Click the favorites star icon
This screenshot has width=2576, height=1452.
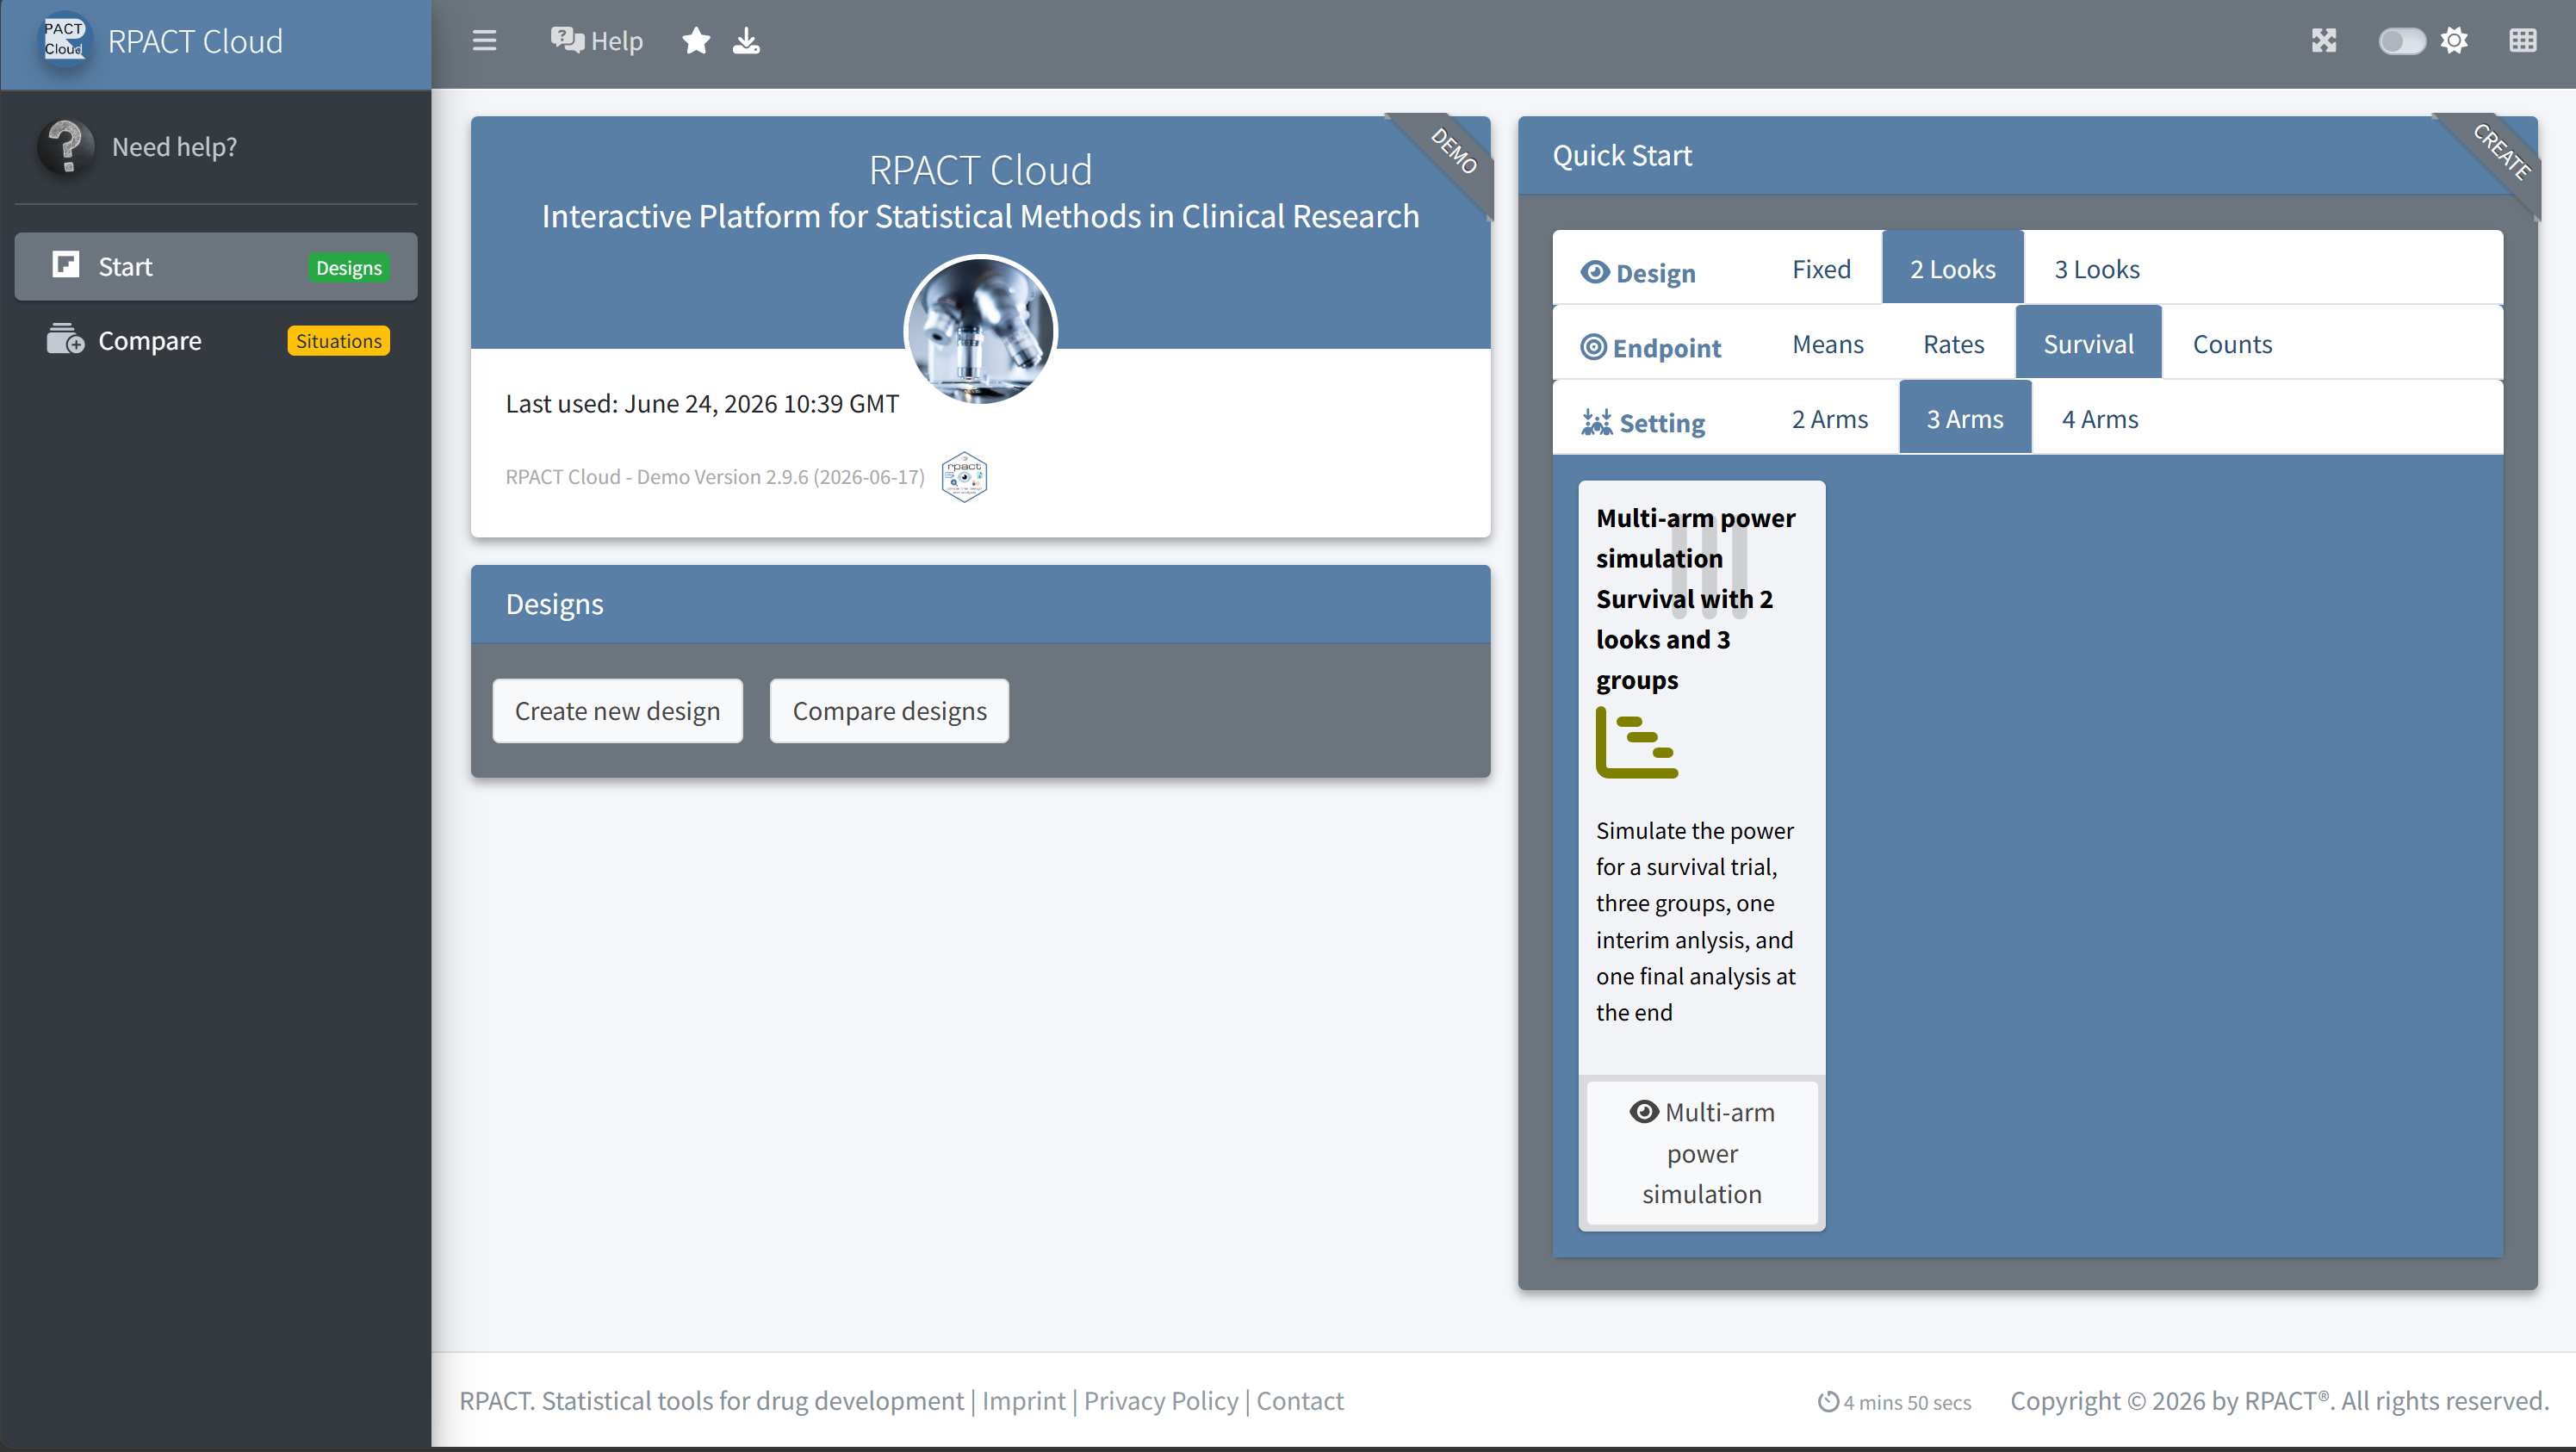click(x=696, y=41)
